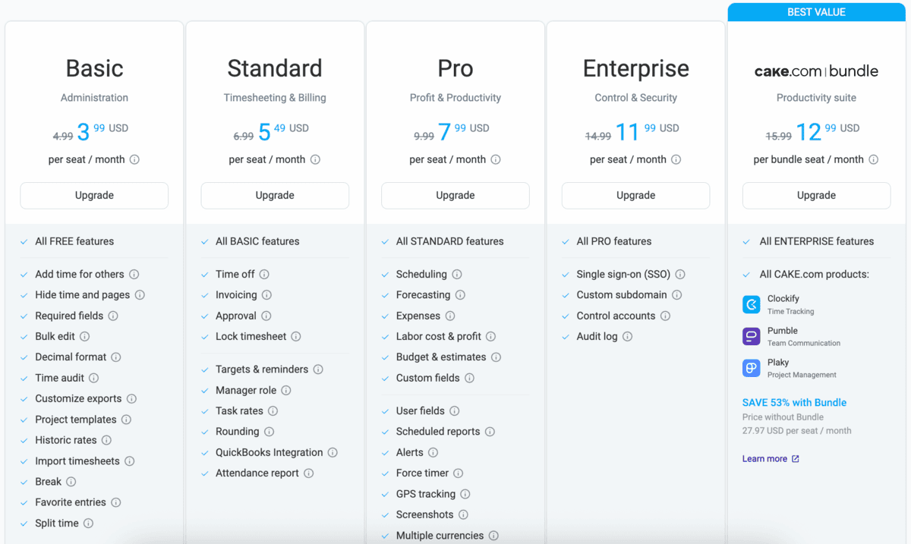Click info icon next to Audit log
This screenshot has width=911, height=544.
point(627,337)
